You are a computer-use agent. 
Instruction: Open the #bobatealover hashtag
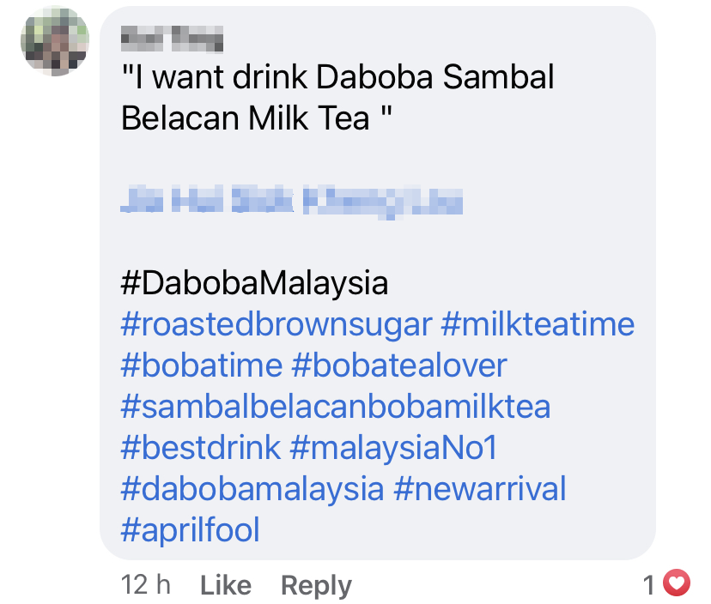pyautogui.click(x=399, y=366)
